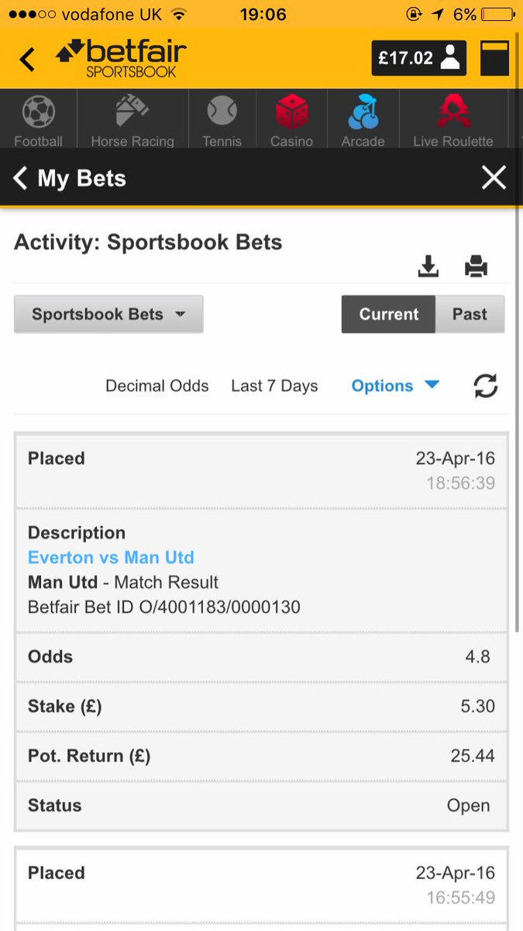Open the Sportsbook Bets dropdown
This screenshot has width=523, height=931.
(x=108, y=314)
